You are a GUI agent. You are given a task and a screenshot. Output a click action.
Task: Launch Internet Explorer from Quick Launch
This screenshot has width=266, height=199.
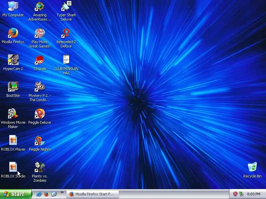39,194
